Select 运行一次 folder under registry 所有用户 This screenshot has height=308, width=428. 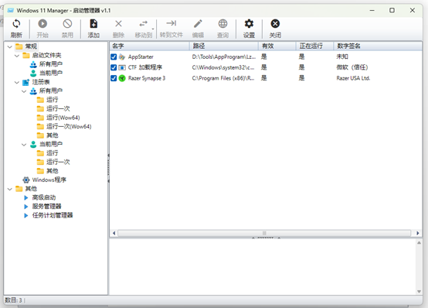tap(58, 108)
